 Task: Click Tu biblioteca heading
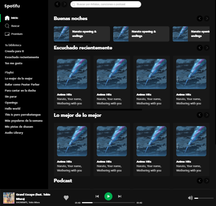click(x=13, y=45)
